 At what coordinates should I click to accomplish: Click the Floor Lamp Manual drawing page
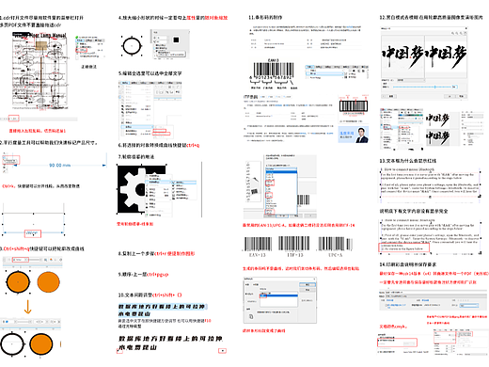click(x=39, y=71)
